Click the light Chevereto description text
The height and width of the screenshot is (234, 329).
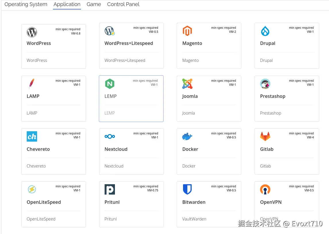[x=36, y=166]
